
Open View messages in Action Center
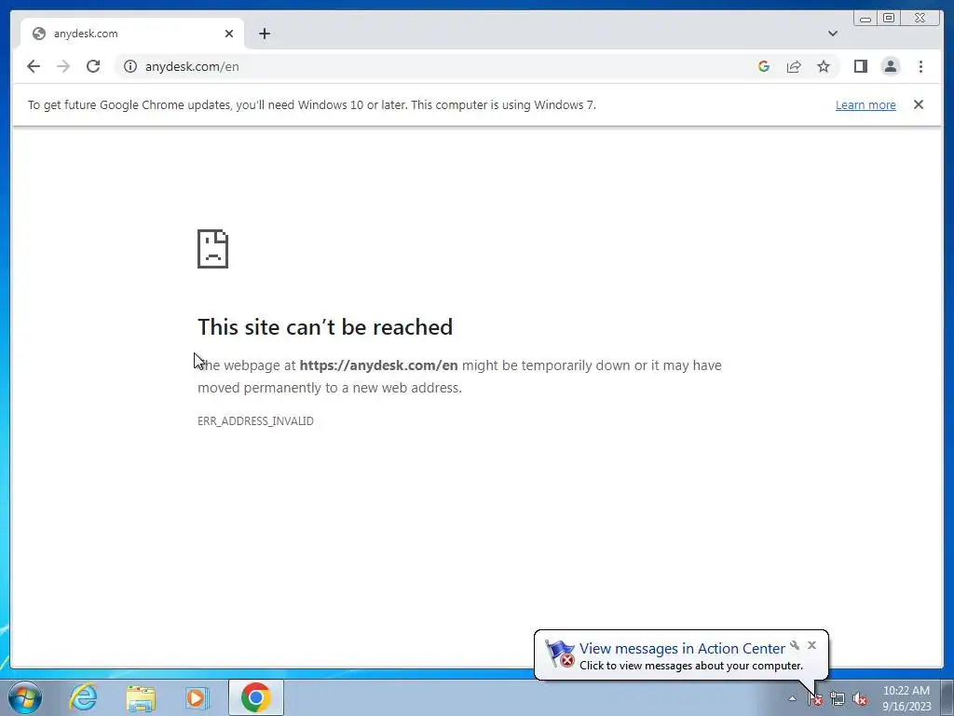(682, 649)
